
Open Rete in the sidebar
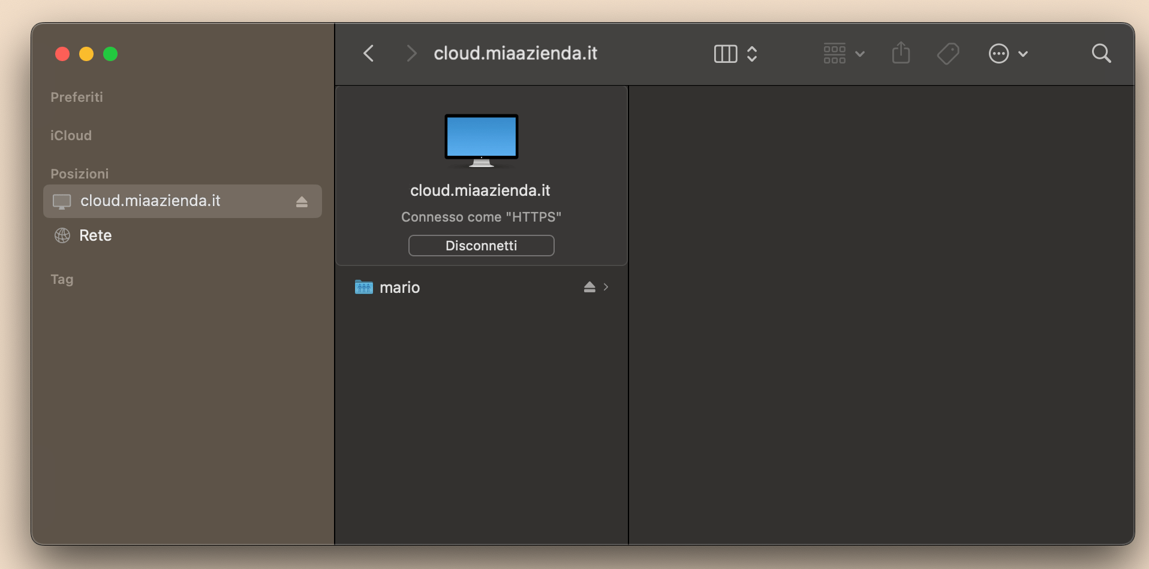click(182, 235)
